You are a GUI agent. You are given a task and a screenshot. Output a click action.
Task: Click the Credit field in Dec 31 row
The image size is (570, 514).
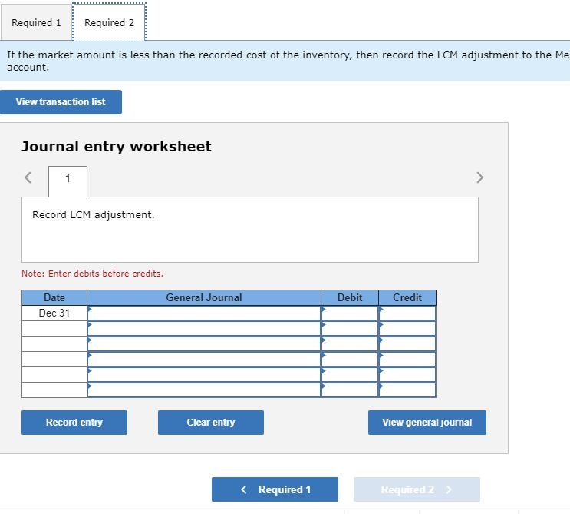pyautogui.click(x=407, y=313)
